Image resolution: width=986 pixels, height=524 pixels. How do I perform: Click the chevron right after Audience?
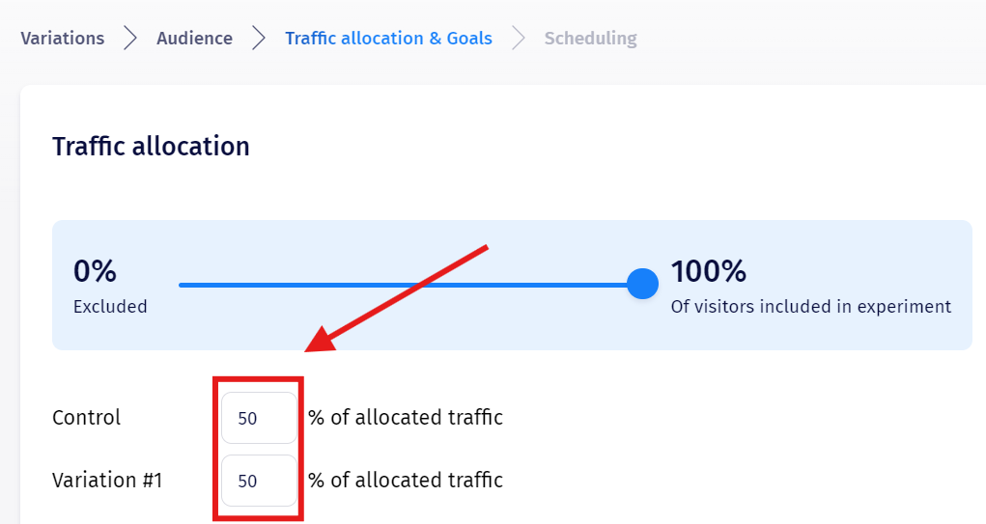pyautogui.click(x=259, y=39)
